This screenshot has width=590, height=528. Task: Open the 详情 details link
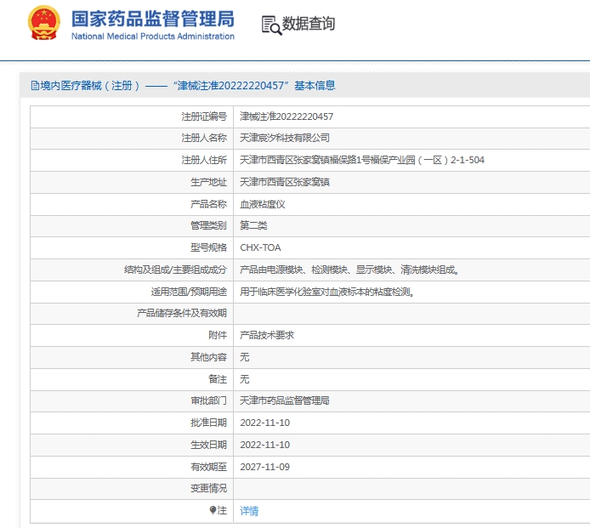[249, 511]
